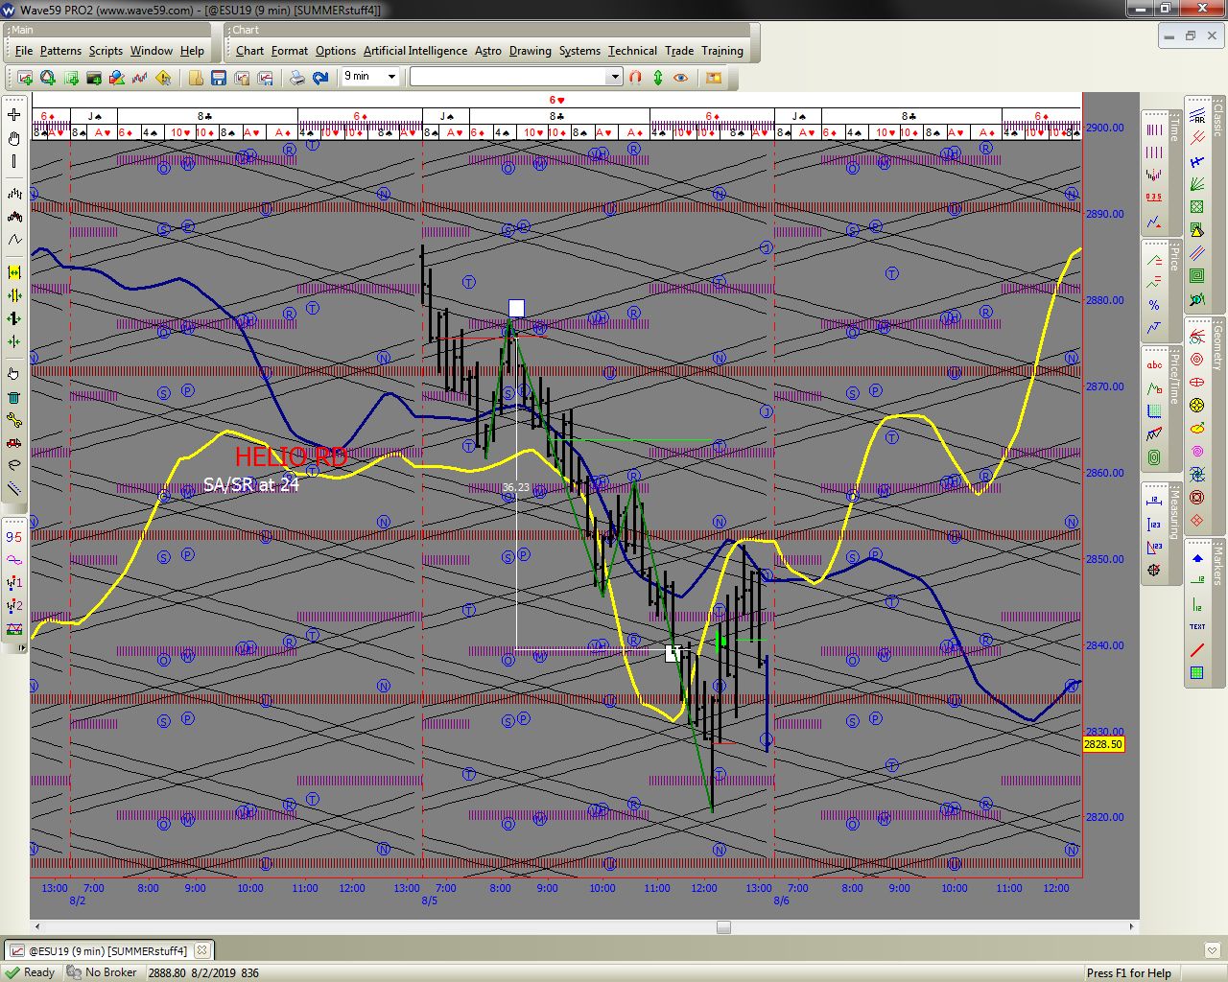Toggle the eye visibility icon in toolbar
Viewport: 1228px width, 982px height.
681,78
